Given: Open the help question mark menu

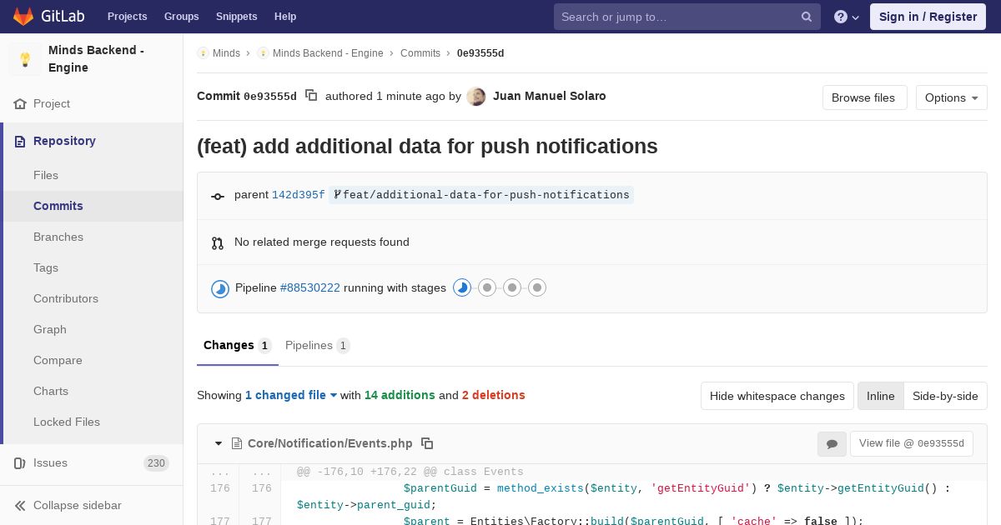Looking at the screenshot, I should [x=847, y=17].
